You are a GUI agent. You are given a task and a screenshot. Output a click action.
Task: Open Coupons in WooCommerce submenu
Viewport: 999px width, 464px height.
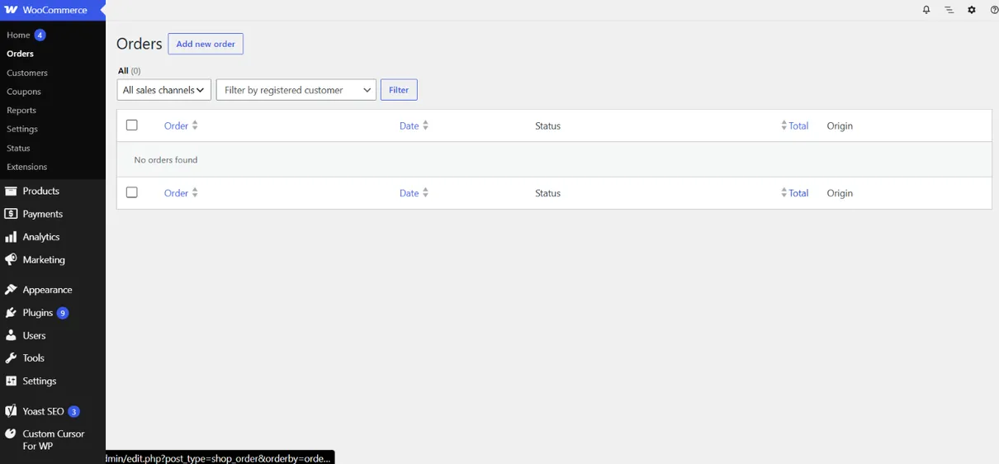pyautogui.click(x=23, y=92)
